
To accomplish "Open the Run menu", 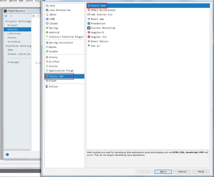I will point(21,1).
